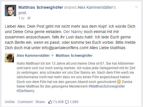This screenshot has width=143, height=107.
Task: Open Alex Kammerstätter's name in header
Action: click(x=97, y=7)
